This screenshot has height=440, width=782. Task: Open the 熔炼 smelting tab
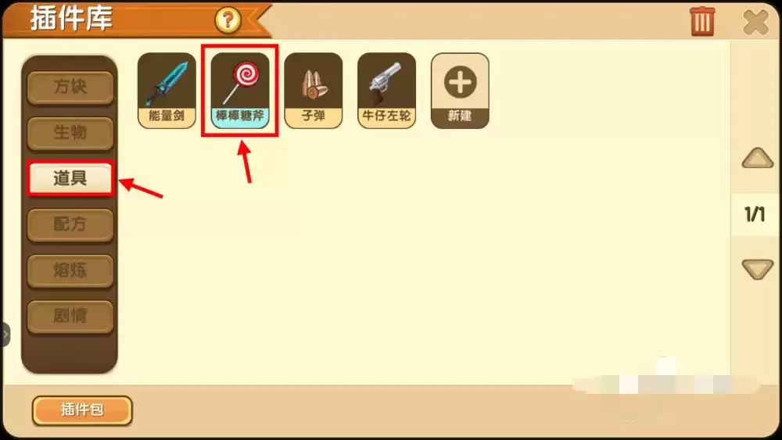(x=70, y=270)
